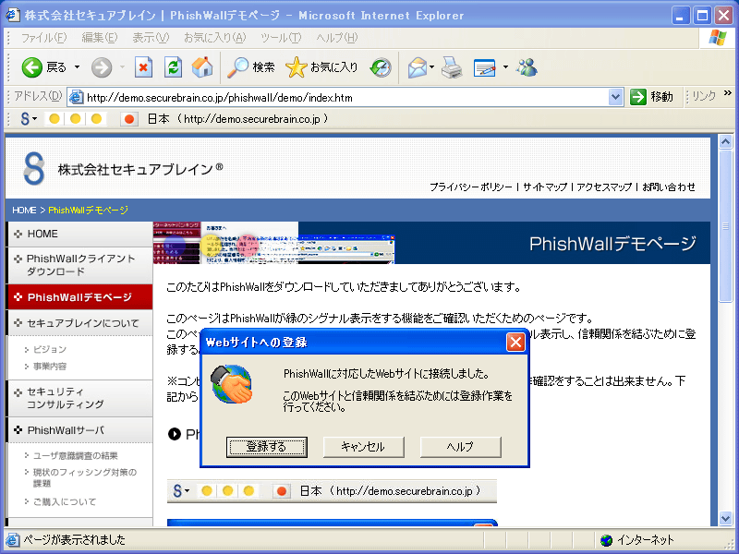Open セキュリティコンサルティング sidebar item

(80, 398)
